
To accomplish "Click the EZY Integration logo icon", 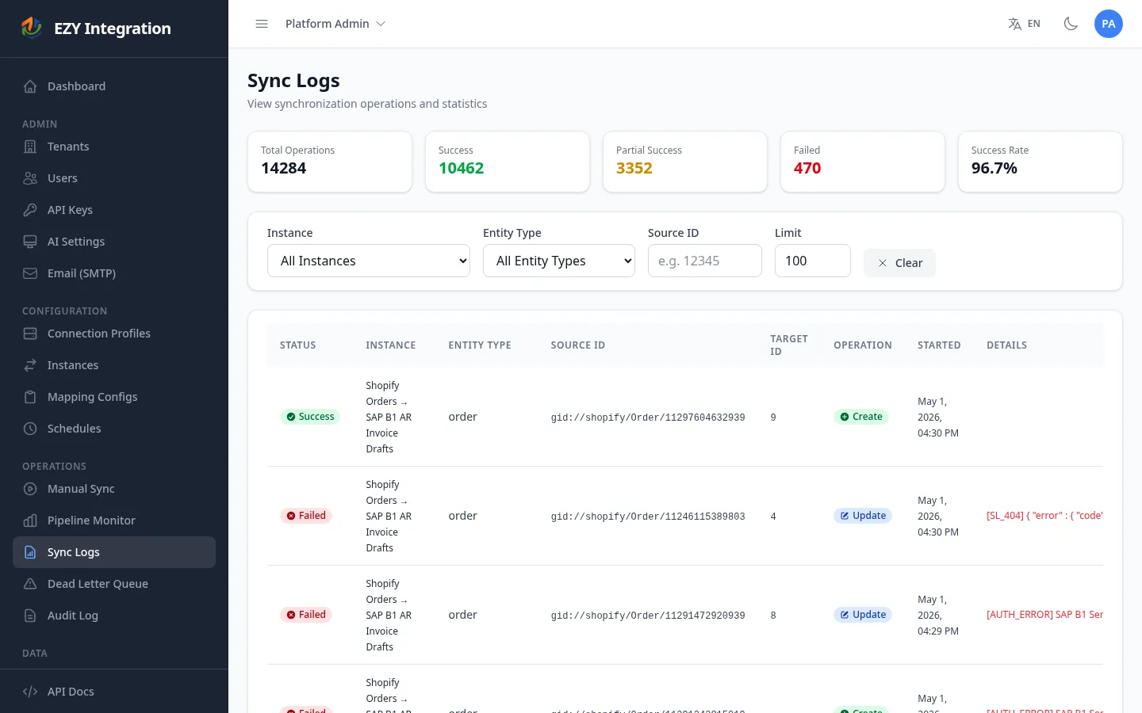I will (x=32, y=28).
